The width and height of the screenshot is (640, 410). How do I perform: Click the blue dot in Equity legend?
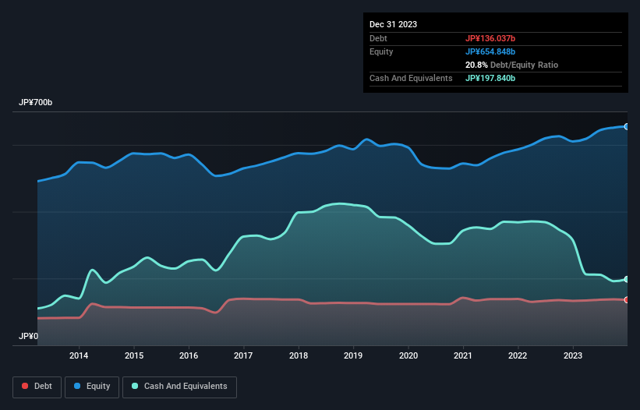(79, 387)
